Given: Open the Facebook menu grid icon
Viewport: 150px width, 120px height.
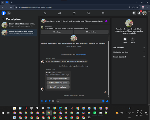Looking at the screenshot, I should coord(134,13).
